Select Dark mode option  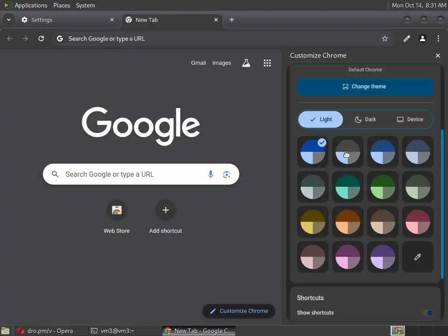tap(365, 119)
